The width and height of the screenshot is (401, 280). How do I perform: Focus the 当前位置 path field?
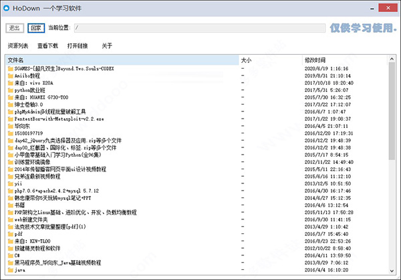pos(200,28)
